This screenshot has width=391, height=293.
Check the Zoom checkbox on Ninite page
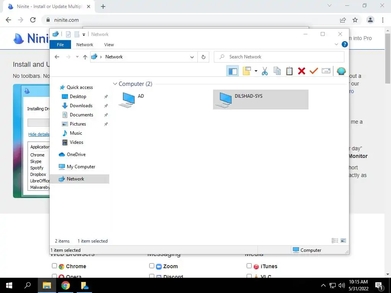click(152, 266)
